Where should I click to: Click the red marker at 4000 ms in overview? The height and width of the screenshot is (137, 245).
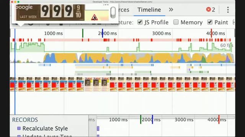click(211, 33)
